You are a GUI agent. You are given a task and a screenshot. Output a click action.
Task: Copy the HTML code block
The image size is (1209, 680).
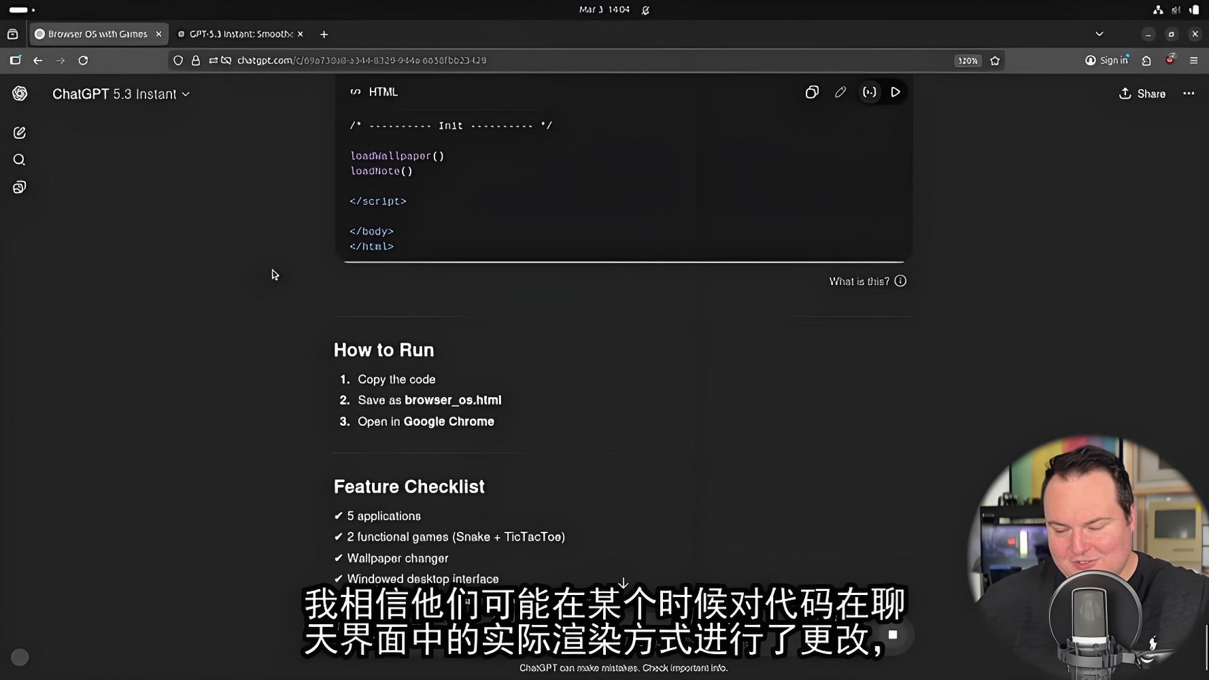coord(811,92)
